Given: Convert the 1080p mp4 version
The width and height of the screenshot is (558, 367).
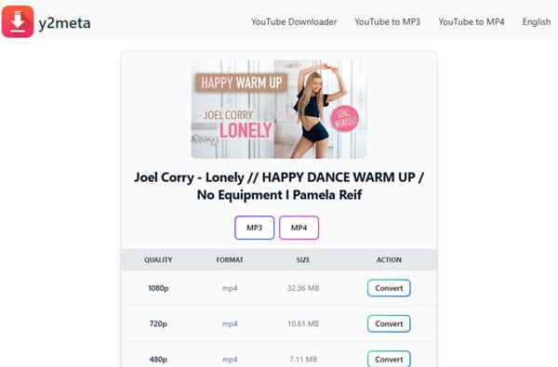Looking at the screenshot, I should click(x=389, y=288).
